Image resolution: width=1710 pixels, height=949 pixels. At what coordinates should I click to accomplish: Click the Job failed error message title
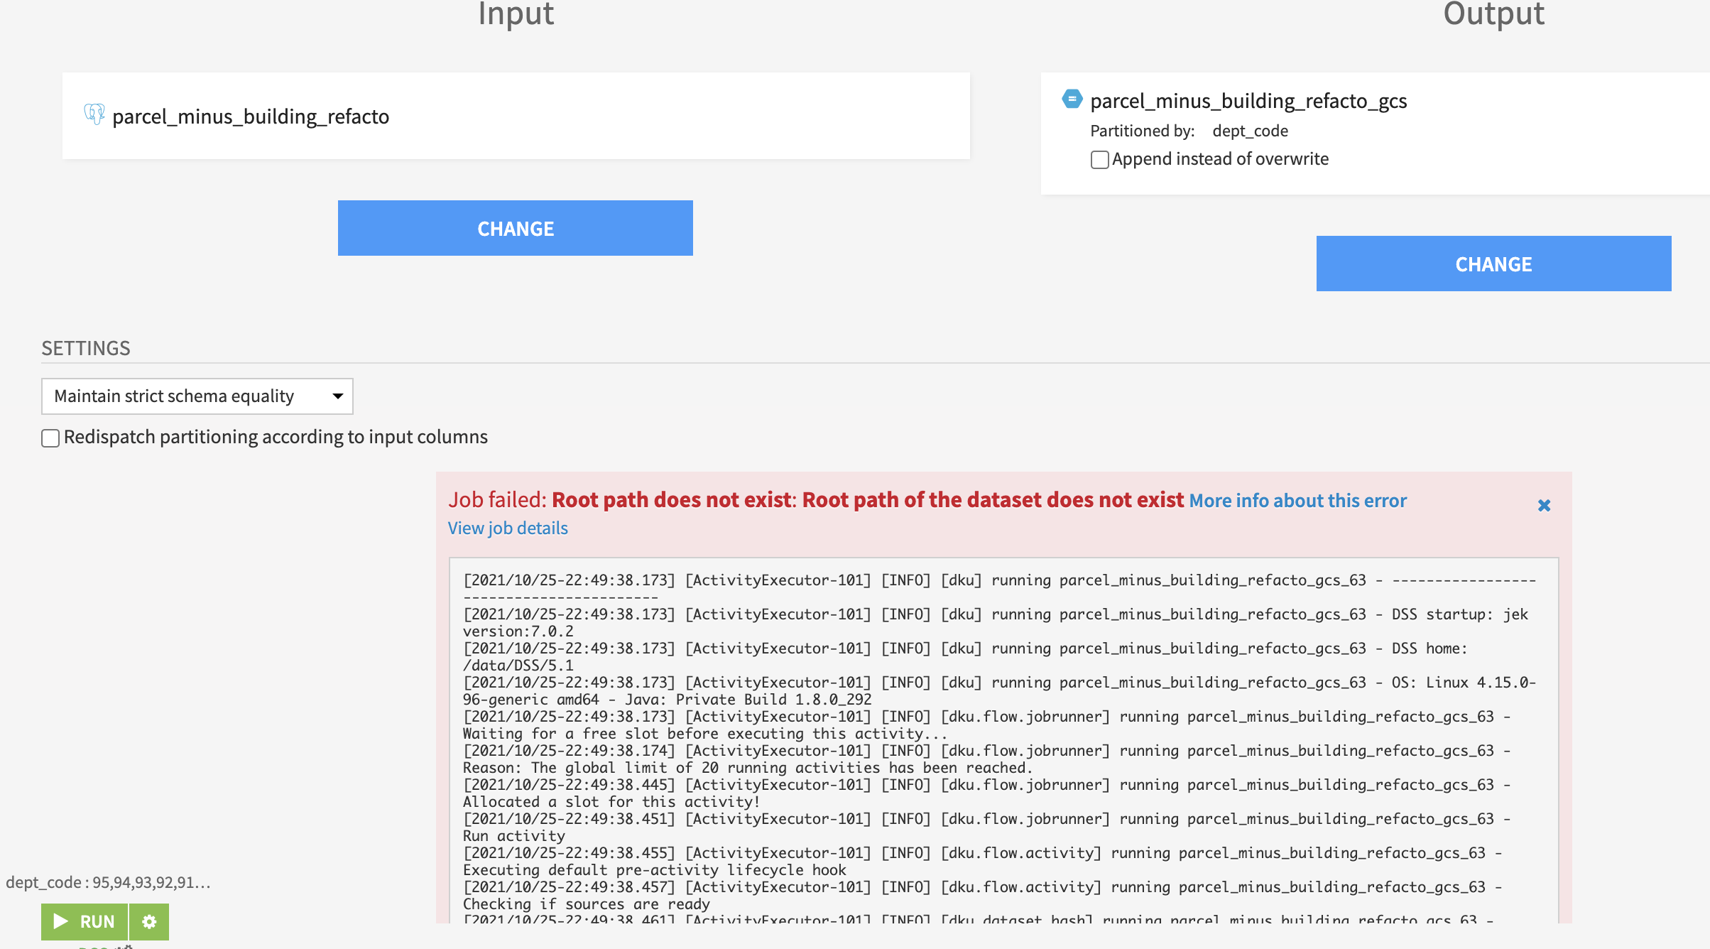coord(817,500)
